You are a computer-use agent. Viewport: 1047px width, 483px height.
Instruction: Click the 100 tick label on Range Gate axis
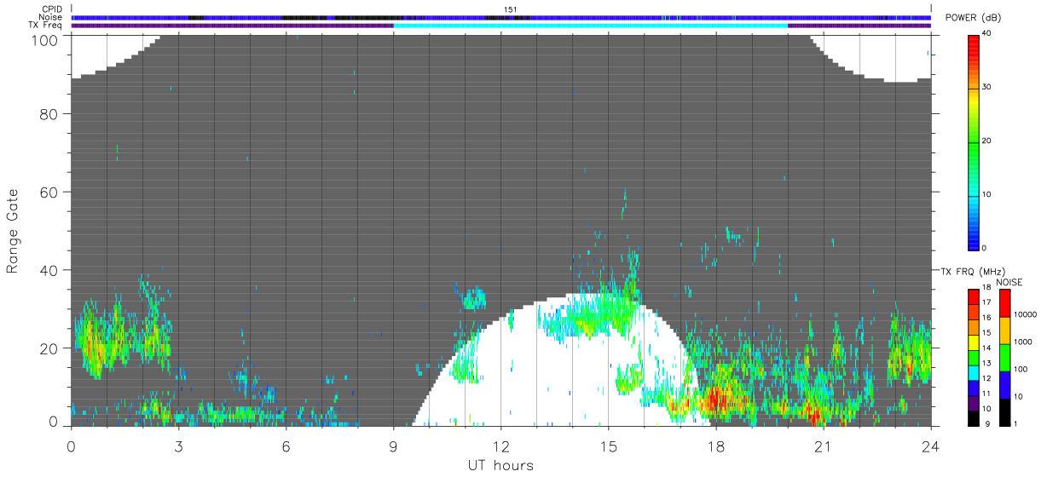coord(46,39)
